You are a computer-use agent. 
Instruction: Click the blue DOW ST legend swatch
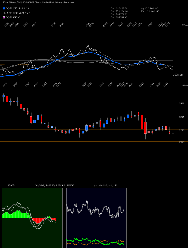(x=4, y=8)
